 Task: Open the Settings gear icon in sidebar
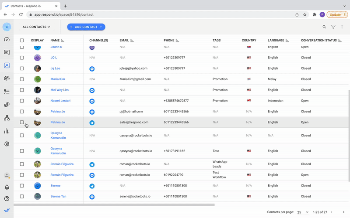pyautogui.click(x=7, y=144)
